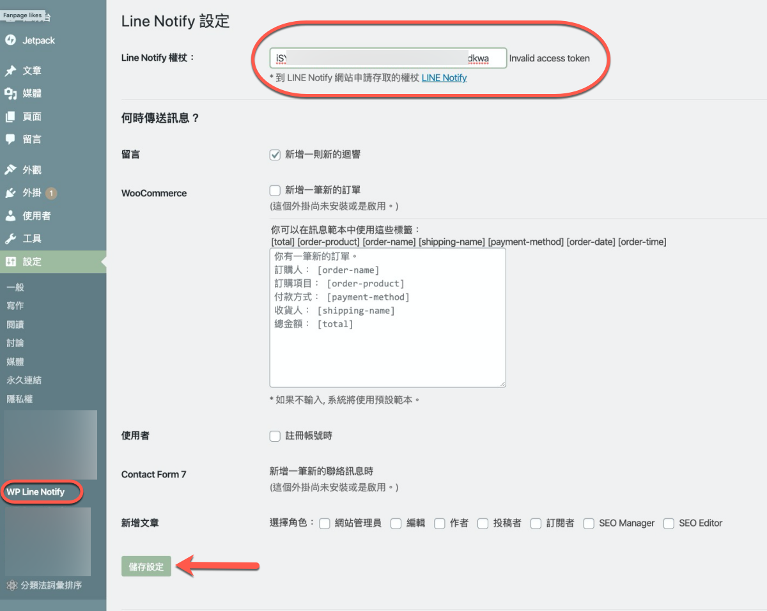Image resolution: width=767 pixels, height=611 pixels.
Task: Open the LINE Notify website link
Action: [x=444, y=78]
